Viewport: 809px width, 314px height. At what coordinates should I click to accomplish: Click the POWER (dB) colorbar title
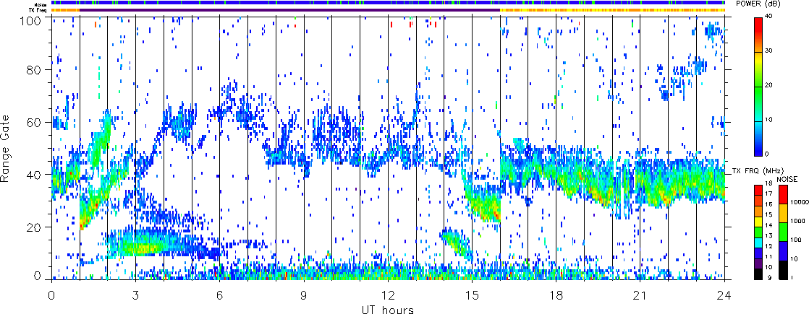(x=758, y=4)
